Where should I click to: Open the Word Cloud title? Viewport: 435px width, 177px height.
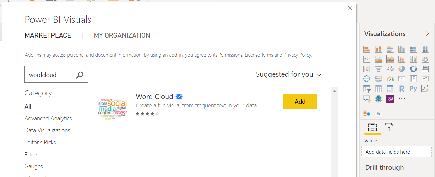click(154, 97)
